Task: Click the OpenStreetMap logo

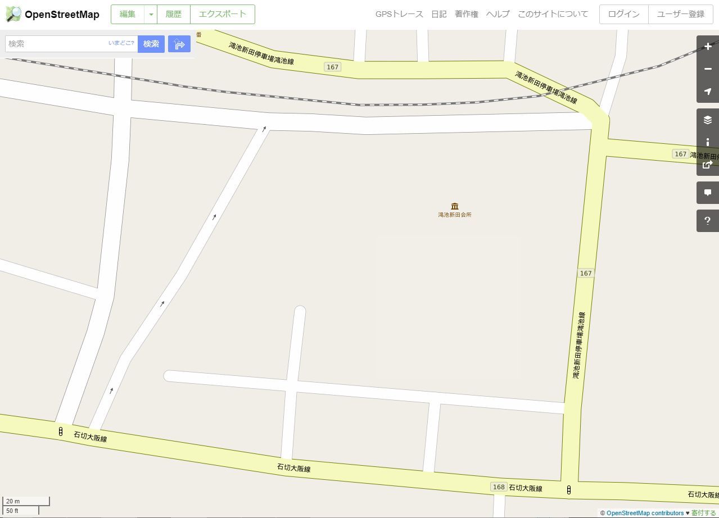Action: point(52,15)
